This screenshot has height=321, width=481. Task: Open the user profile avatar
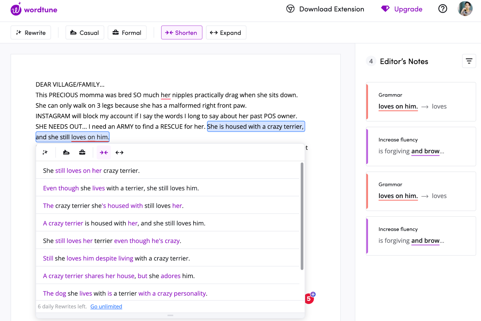[x=465, y=8]
